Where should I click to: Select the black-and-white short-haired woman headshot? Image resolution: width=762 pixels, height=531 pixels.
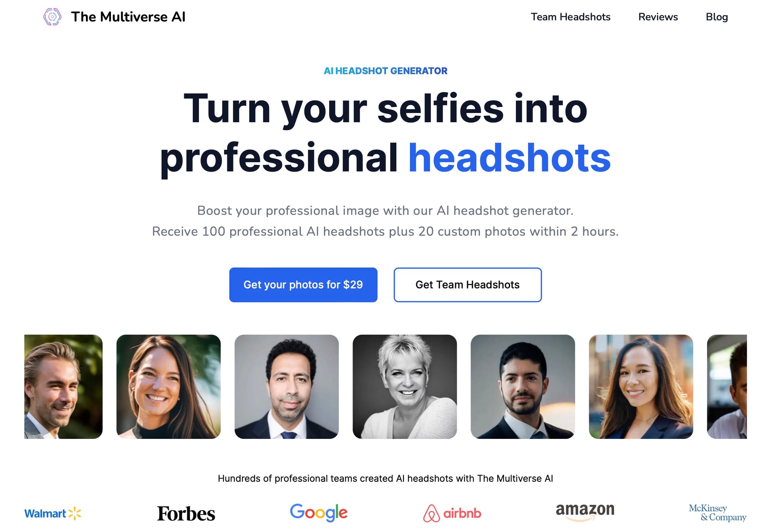click(x=405, y=387)
